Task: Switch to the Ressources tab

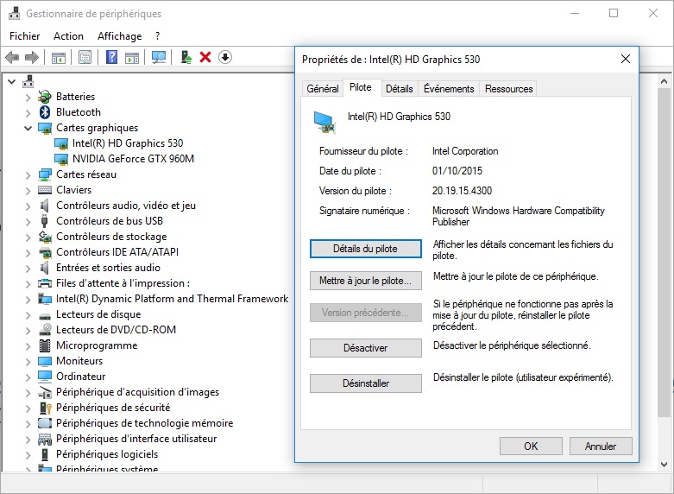Action: pyautogui.click(x=508, y=89)
